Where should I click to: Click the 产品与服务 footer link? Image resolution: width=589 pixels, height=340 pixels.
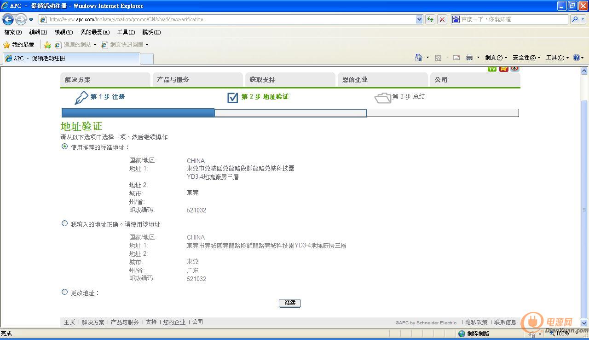[125, 322]
